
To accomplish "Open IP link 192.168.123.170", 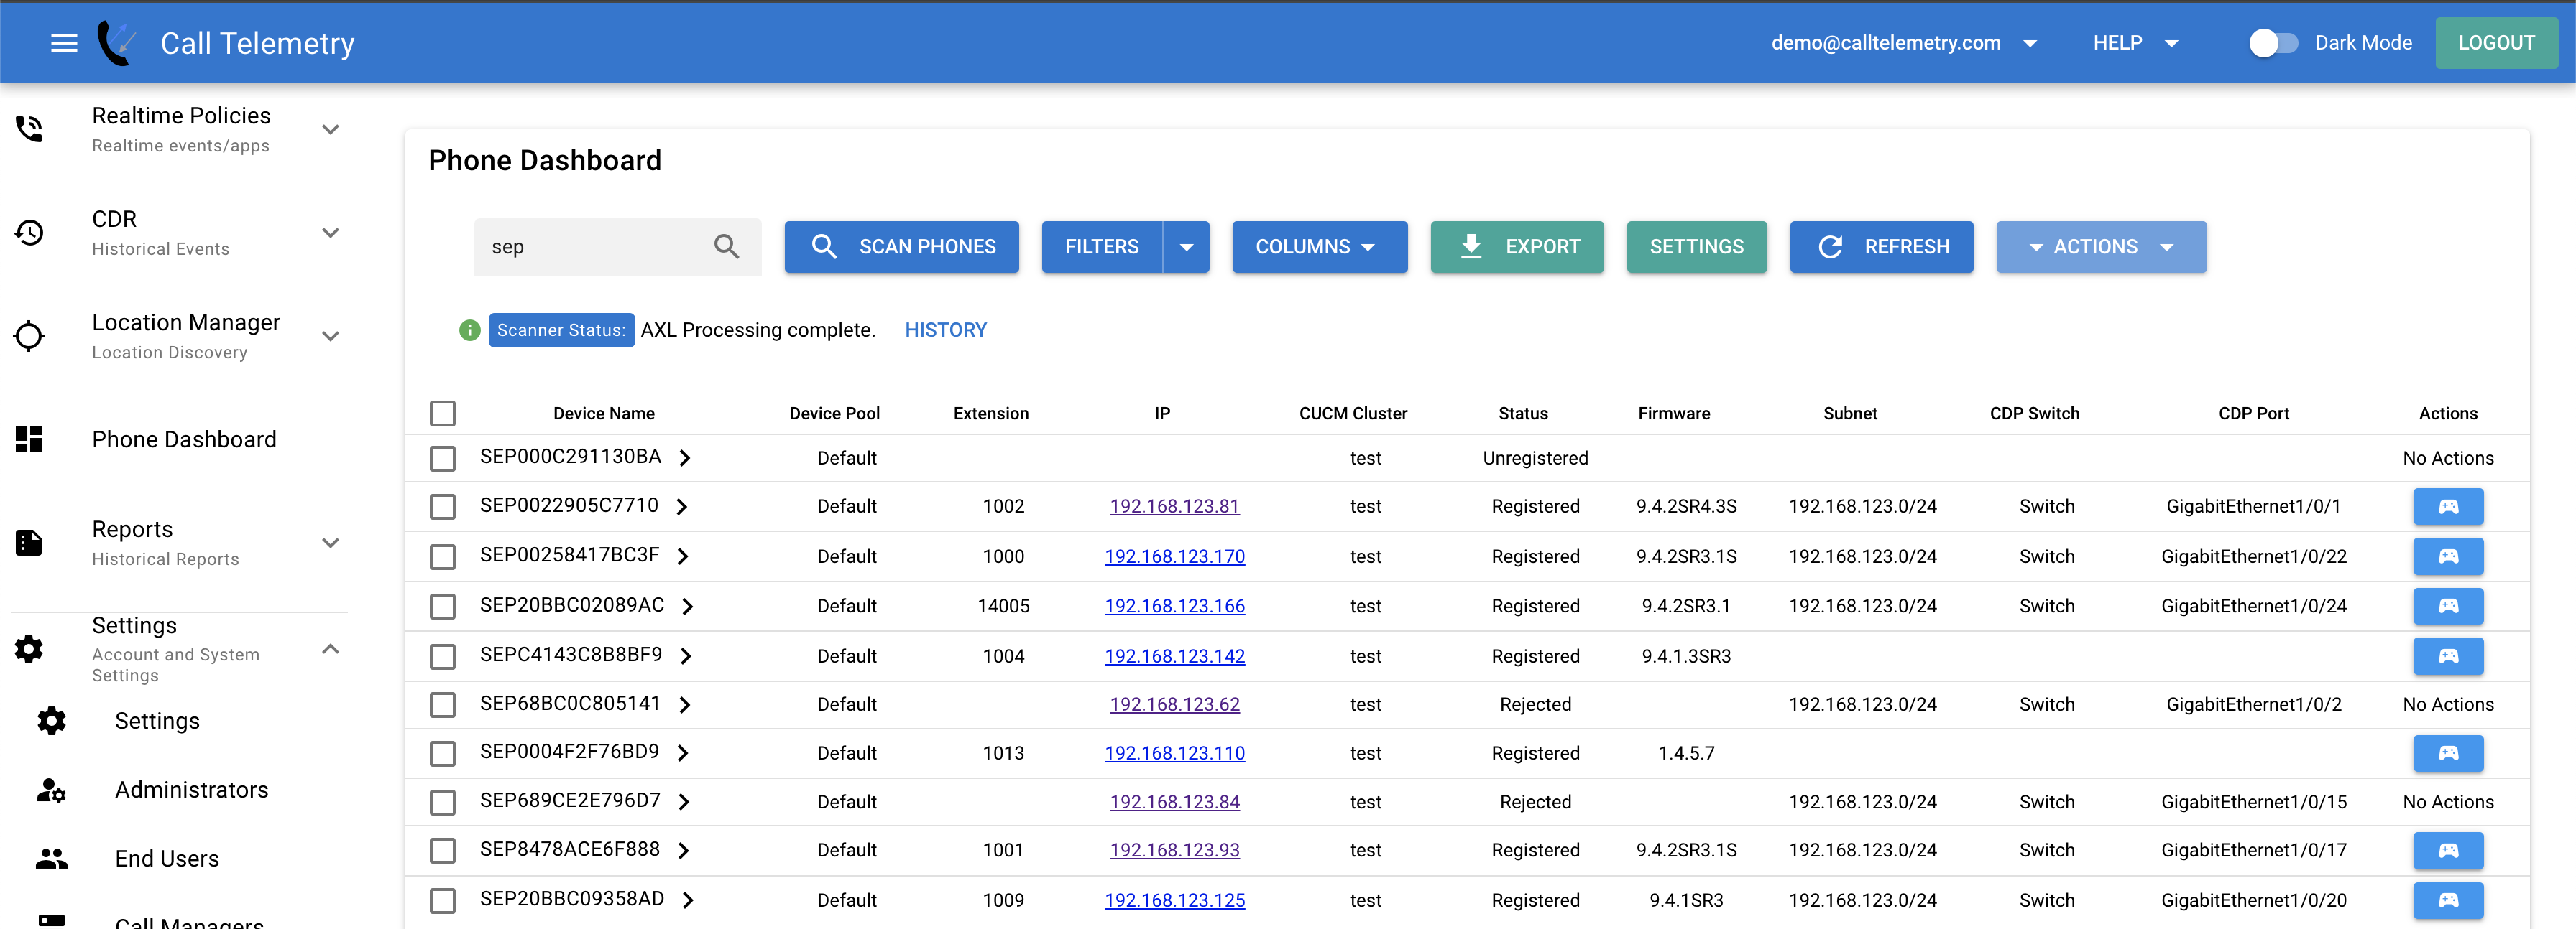I will (1174, 556).
